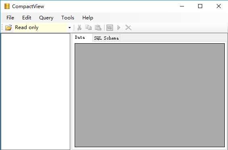Expand the Read only dropdown arrow

(70, 27)
